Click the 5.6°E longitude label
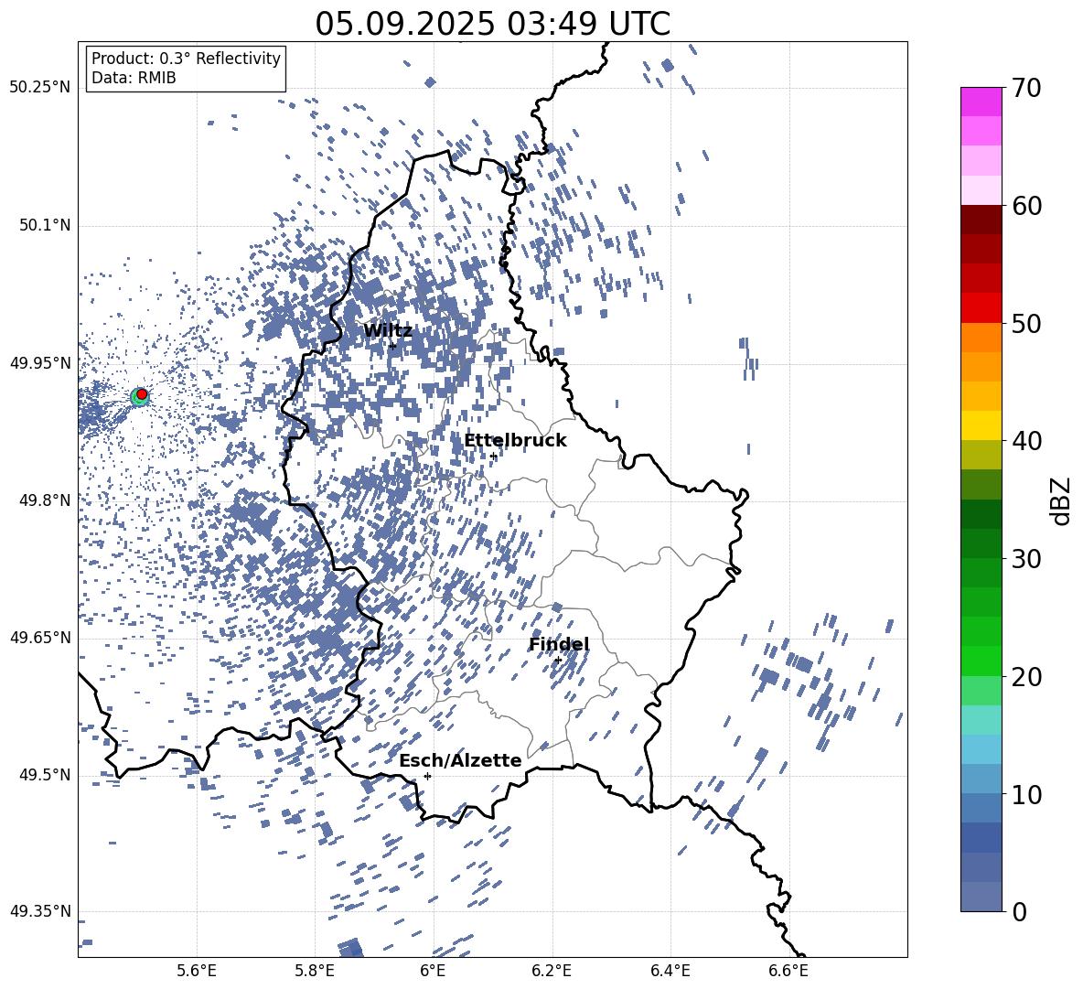This screenshot has width=1083, height=989. [197, 971]
